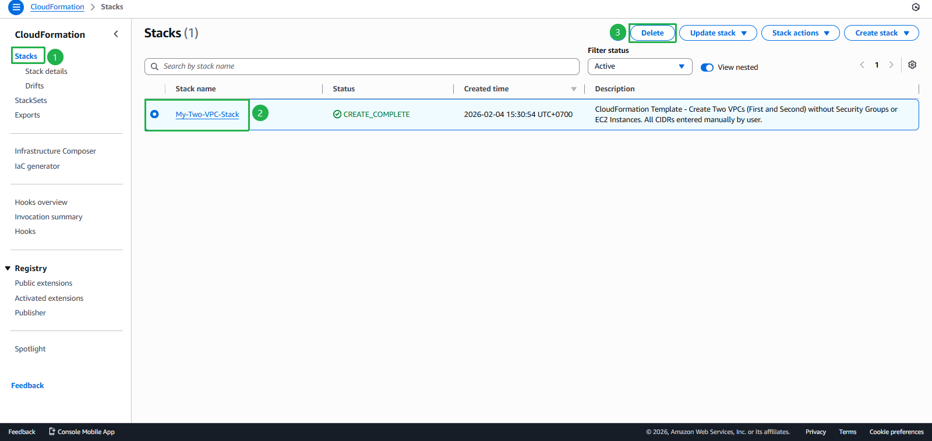This screenshot has height=441, width=932.
Task: Go to the previous page of stacks
Action: click(862, 65)
